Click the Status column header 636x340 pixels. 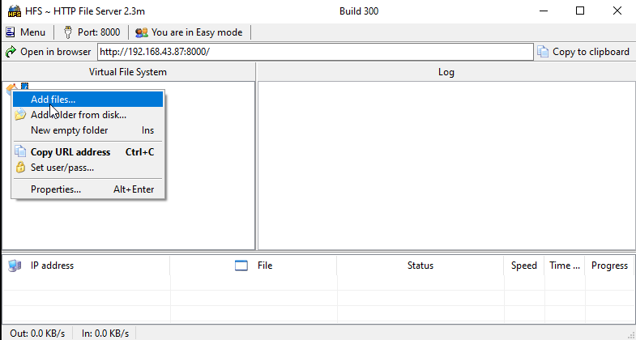coord(420,266)
